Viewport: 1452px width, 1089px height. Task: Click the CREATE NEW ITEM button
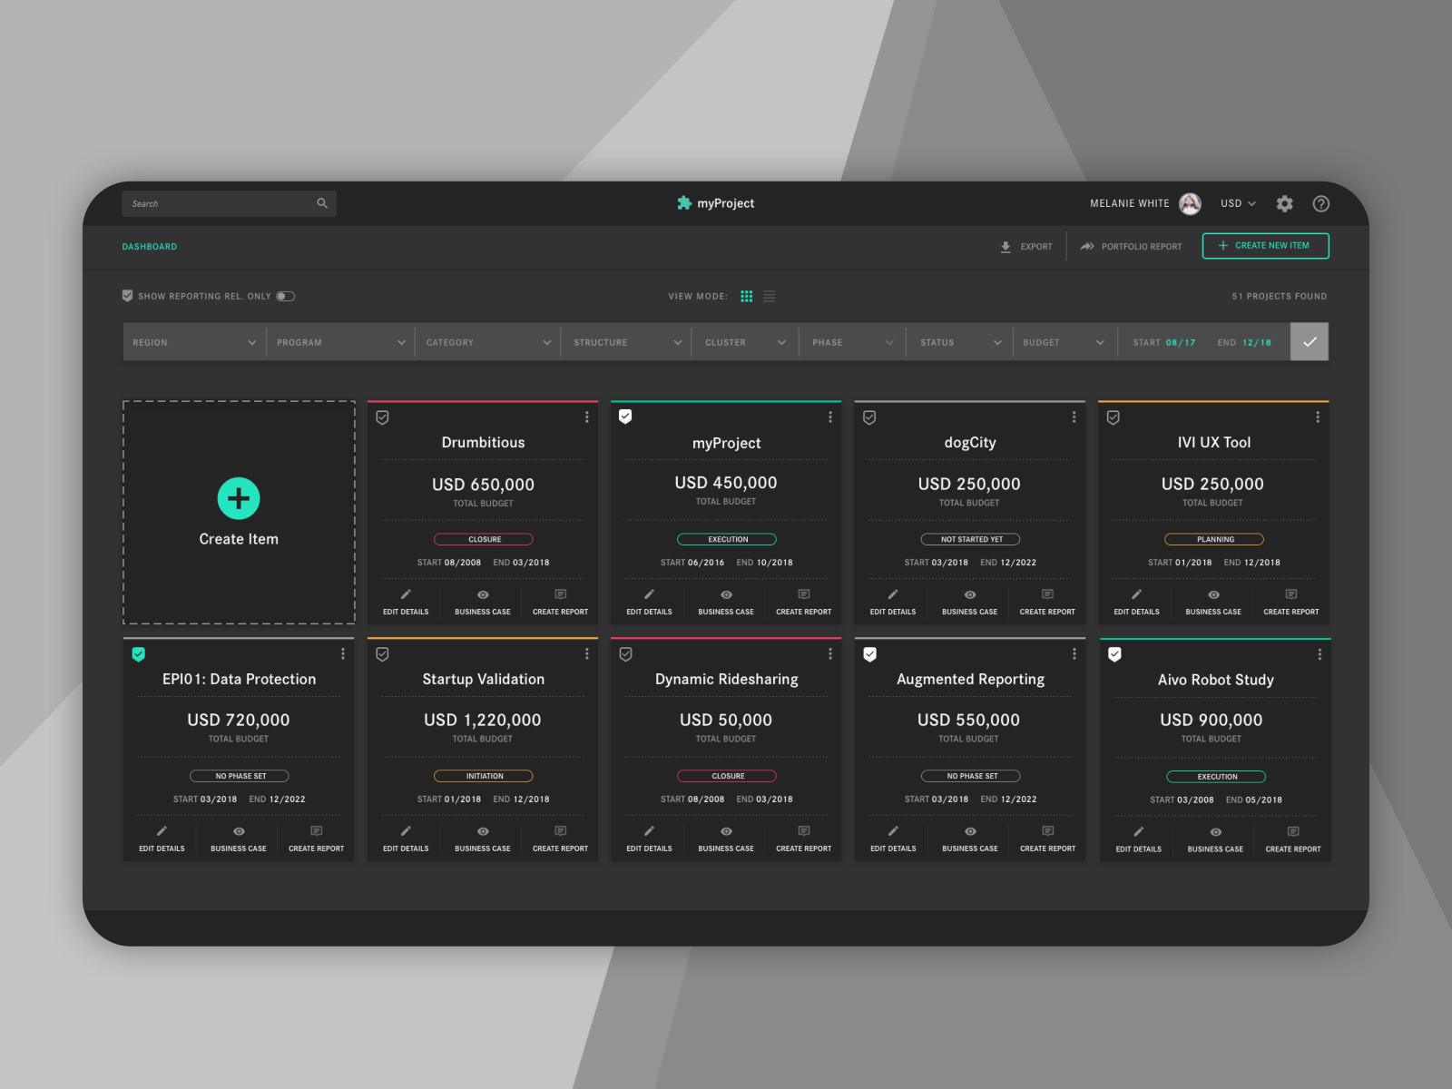[x=1265, y=246]
